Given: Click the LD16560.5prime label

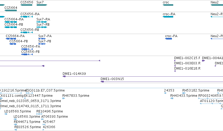Looking at the screenshot, I should pos(18,111).
